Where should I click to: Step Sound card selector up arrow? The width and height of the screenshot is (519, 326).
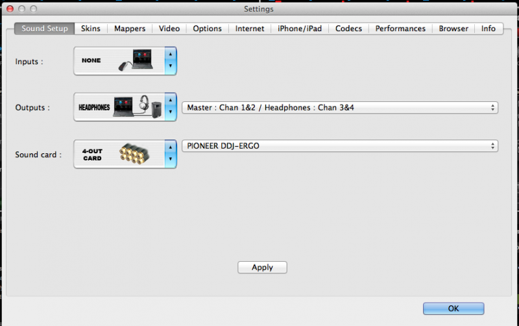click(171, 147)
